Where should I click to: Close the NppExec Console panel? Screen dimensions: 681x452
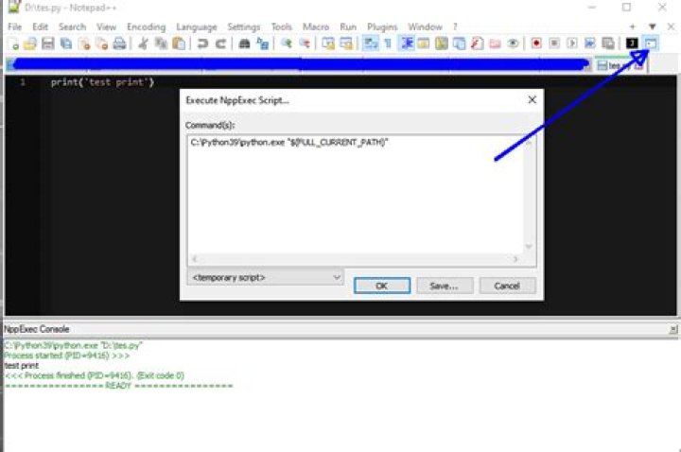tap(673, 330)
